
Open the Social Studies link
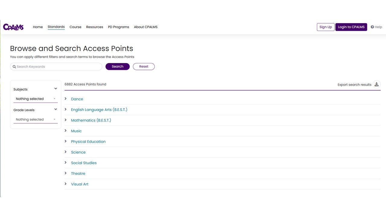pyautogui.click(x=84, y=163)
